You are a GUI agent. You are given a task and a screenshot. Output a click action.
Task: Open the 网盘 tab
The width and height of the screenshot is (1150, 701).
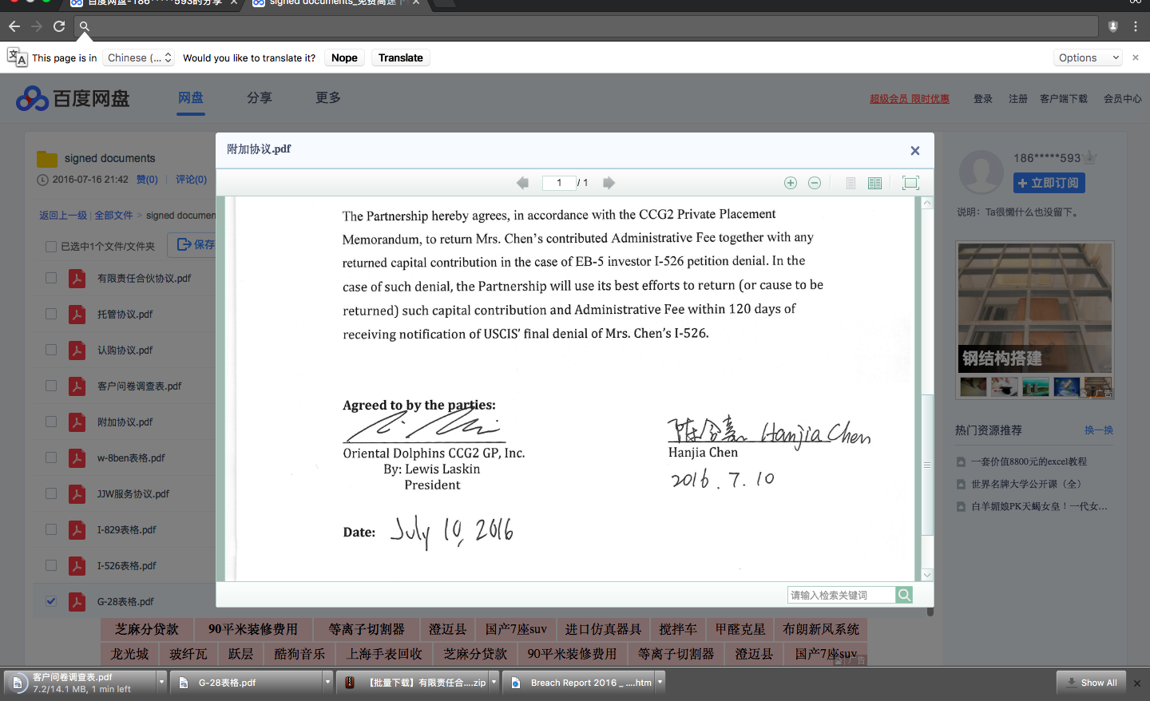pyautogui.click(x=191, y=98)
